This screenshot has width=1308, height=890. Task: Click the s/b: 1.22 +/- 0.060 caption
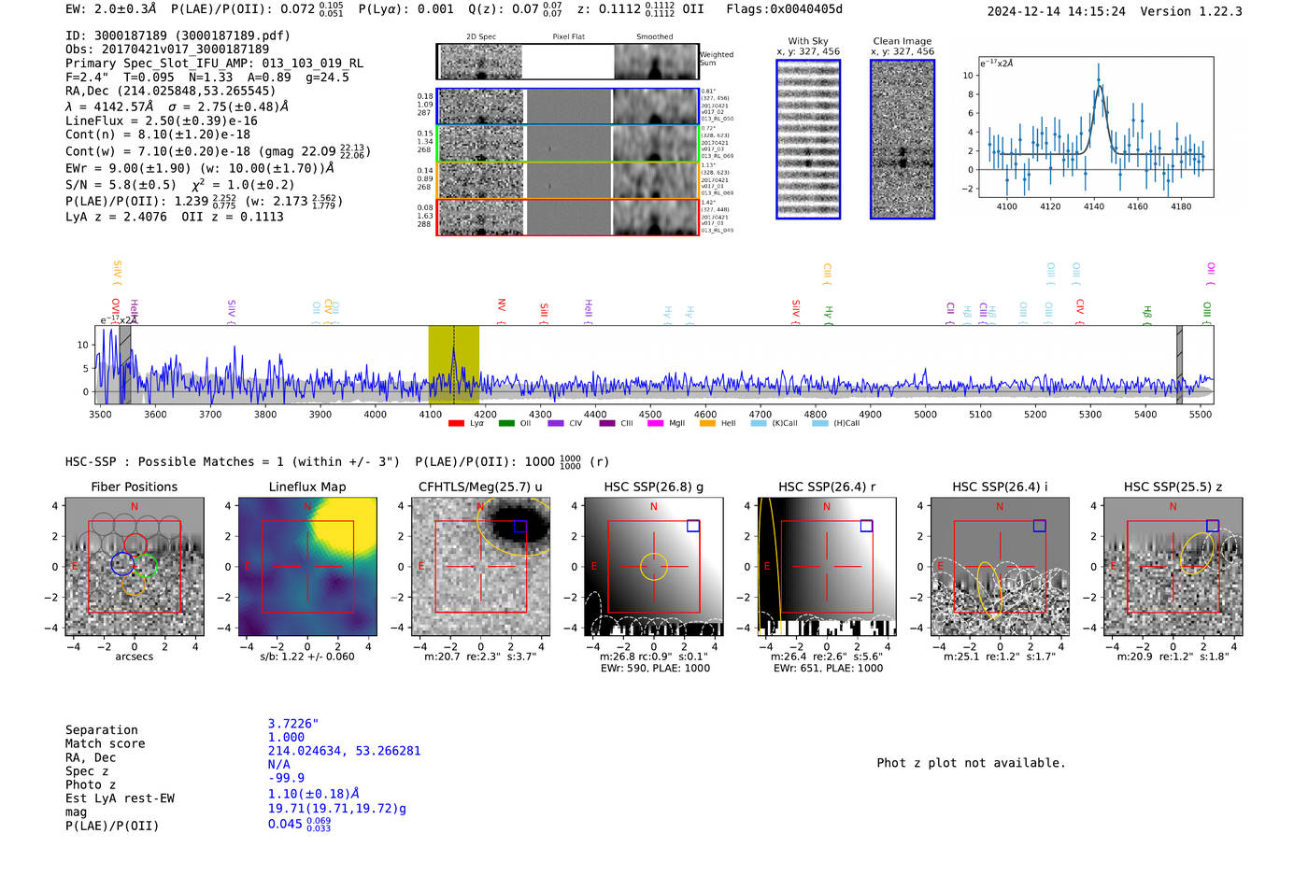coord(307,657)
